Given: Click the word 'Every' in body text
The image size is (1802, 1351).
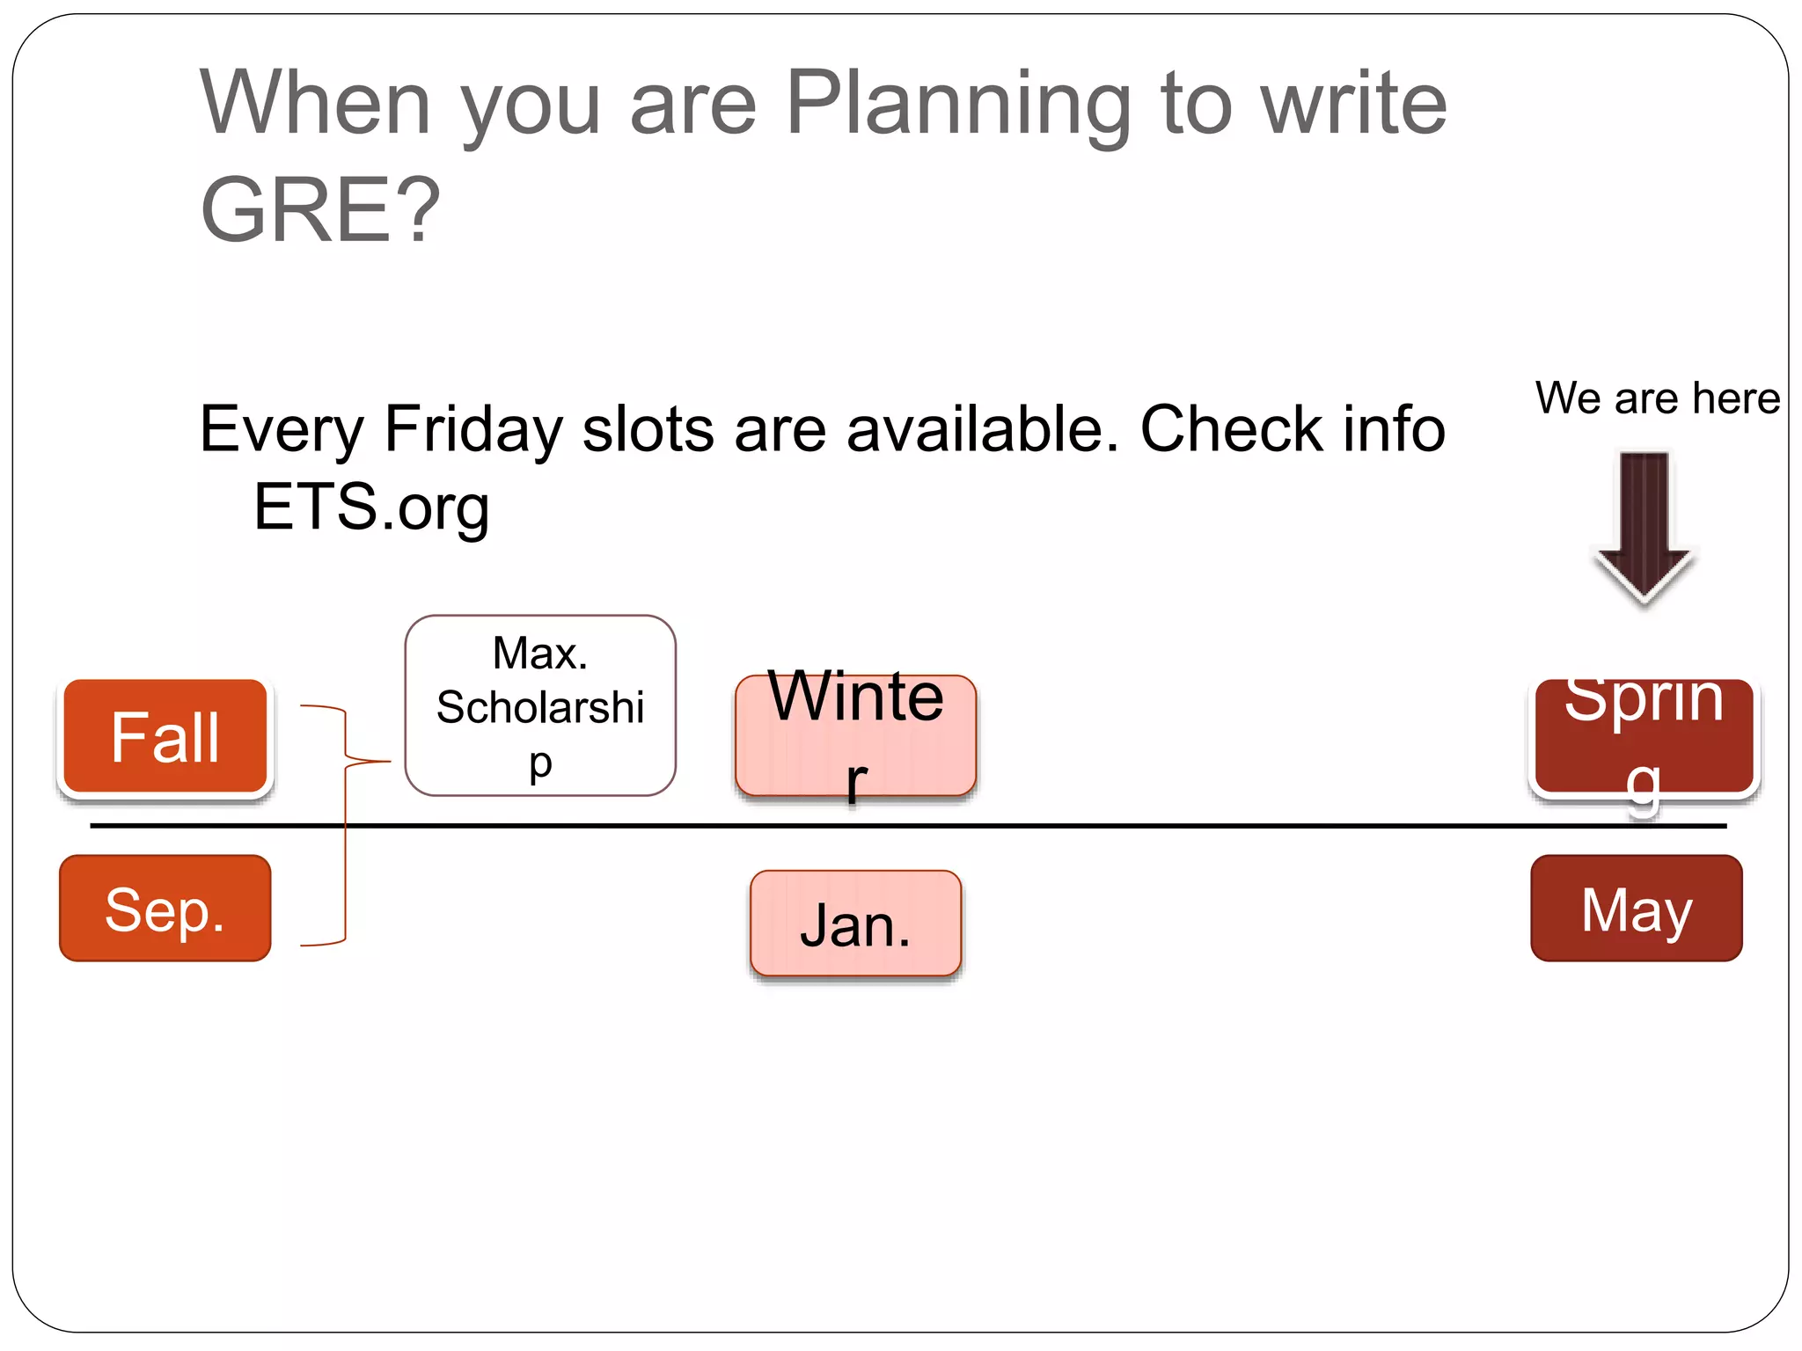Looking at the screenshot, I should pyautogui.click(x=282, y=429).
